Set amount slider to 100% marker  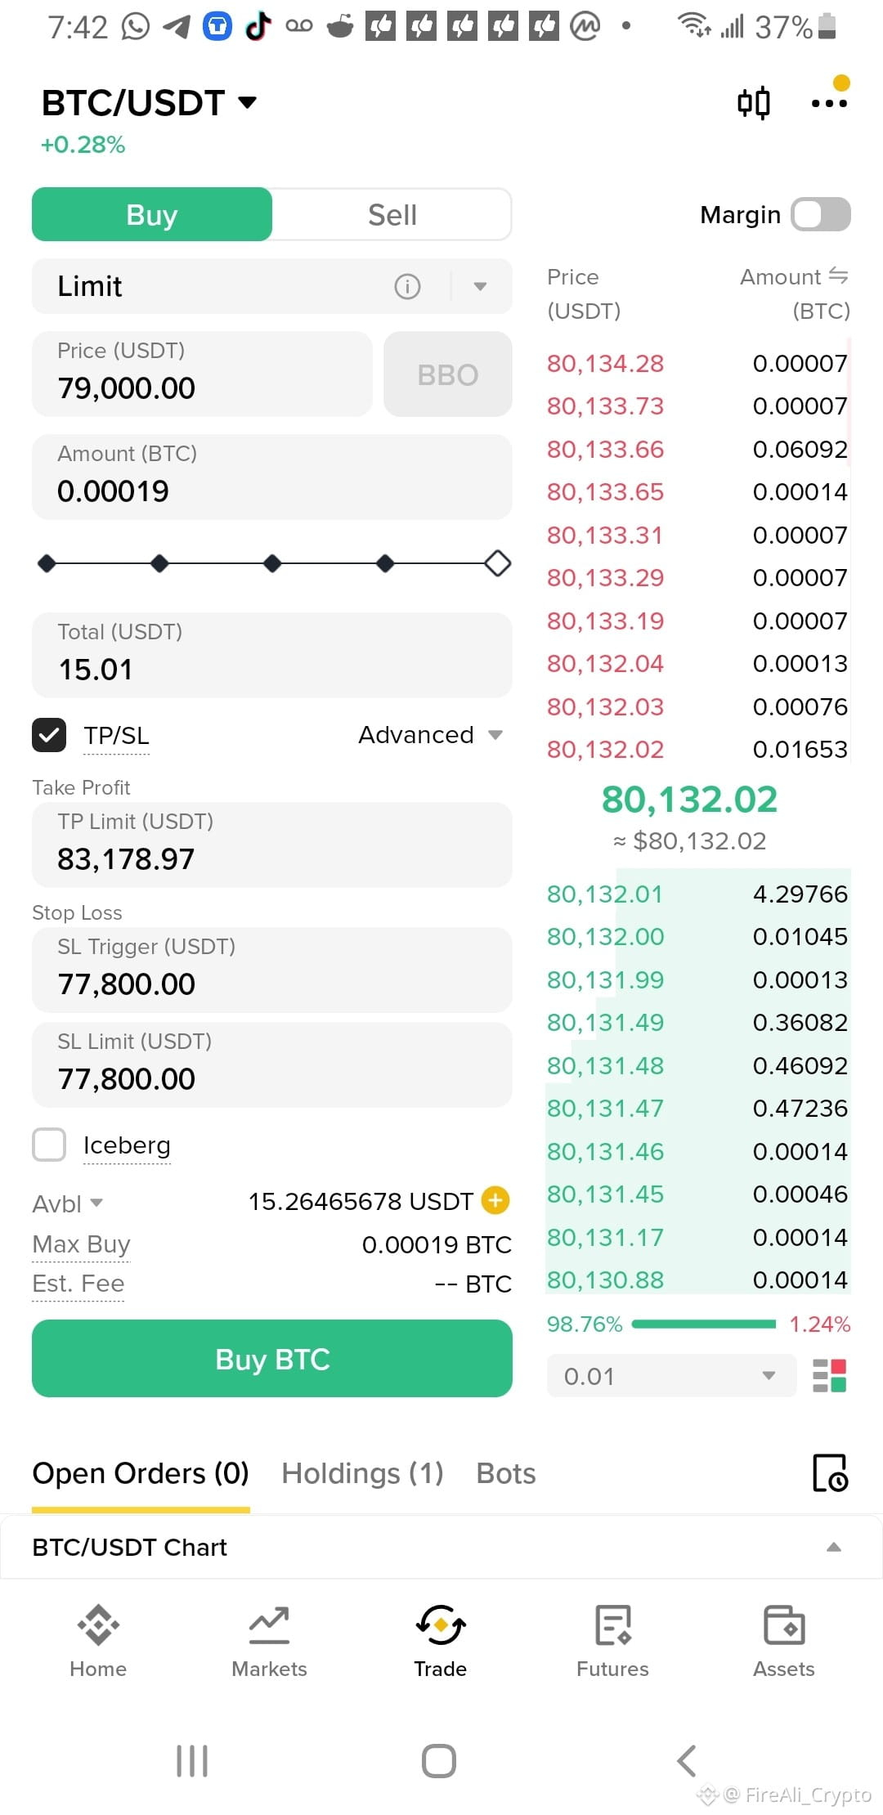click(497, 563)
